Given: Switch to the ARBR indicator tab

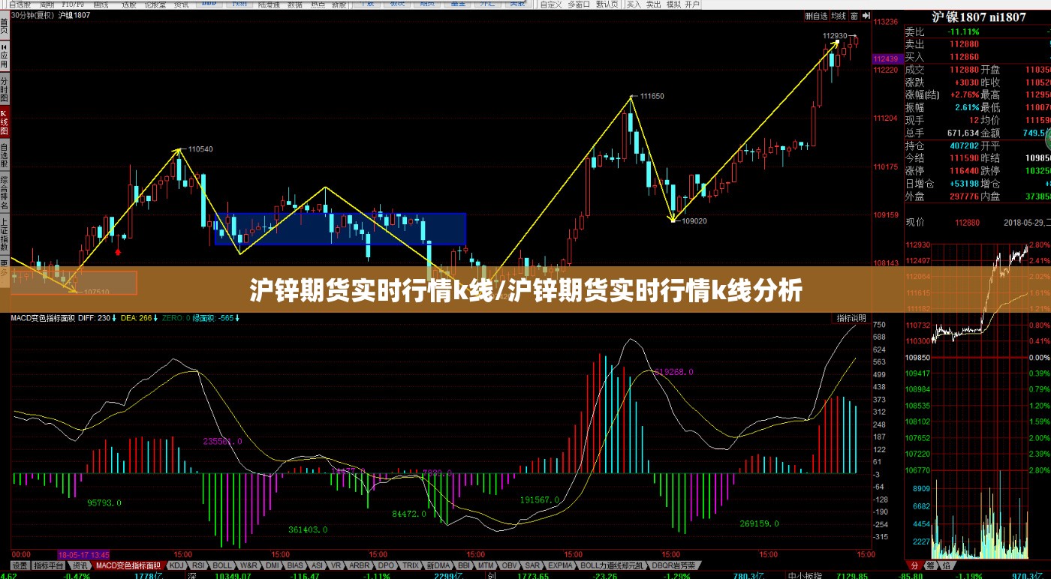Looking at the screenshot, I should click(x=360, y=565).
